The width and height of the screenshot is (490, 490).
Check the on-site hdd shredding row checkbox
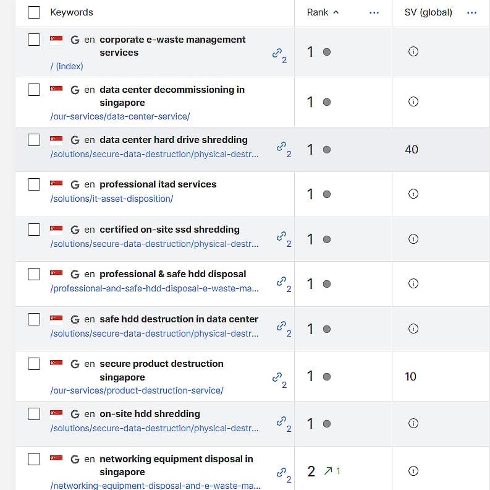point(34,414)
